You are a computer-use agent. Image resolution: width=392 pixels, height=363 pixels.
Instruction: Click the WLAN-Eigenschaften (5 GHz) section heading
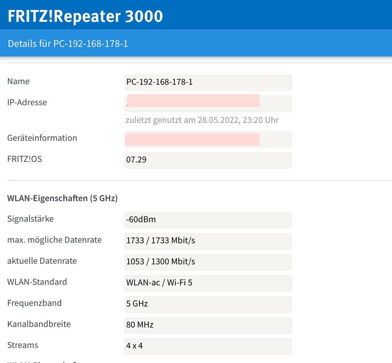(x=62, y=198)
